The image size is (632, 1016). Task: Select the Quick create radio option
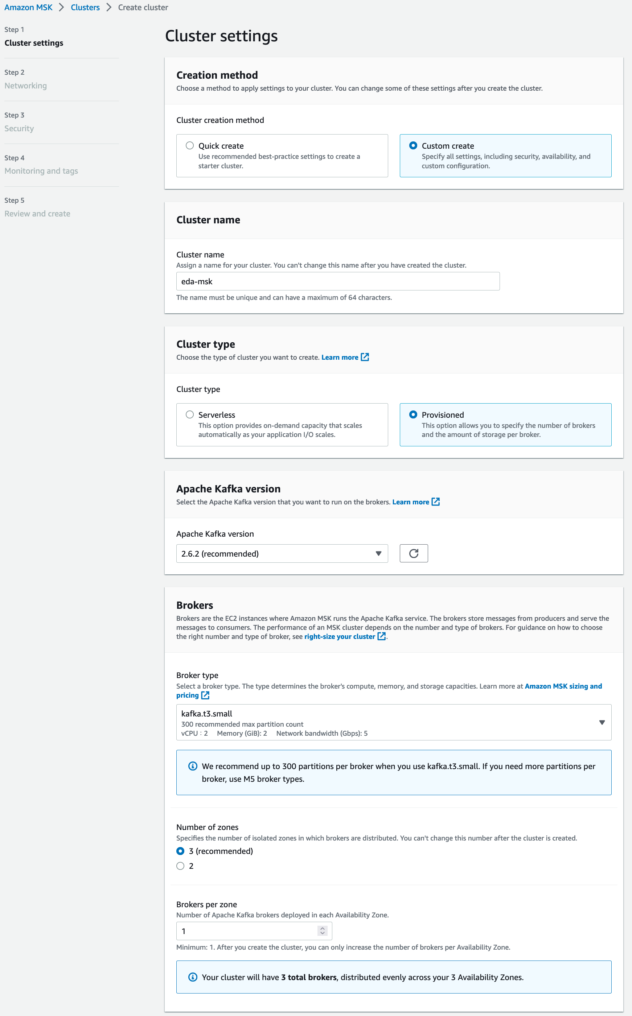click(190, 145)
